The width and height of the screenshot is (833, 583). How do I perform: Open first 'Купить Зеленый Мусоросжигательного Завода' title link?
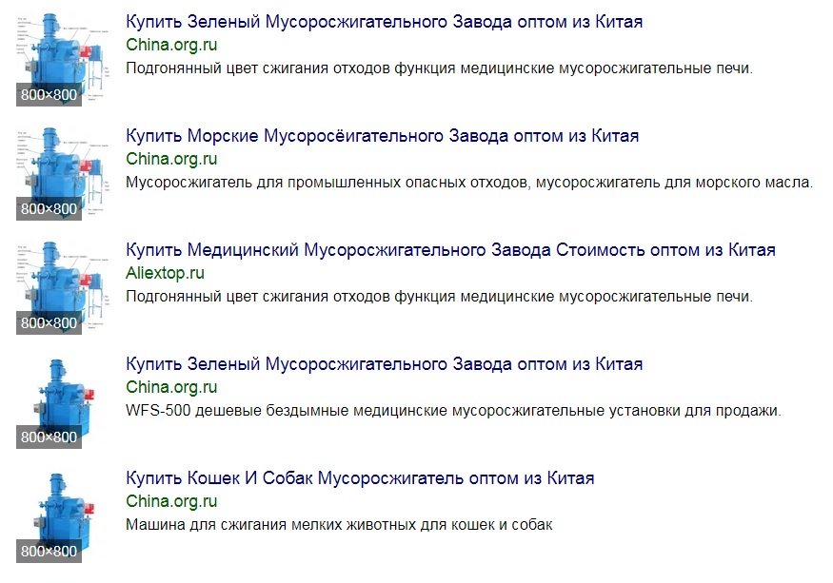tap(384, 22)
